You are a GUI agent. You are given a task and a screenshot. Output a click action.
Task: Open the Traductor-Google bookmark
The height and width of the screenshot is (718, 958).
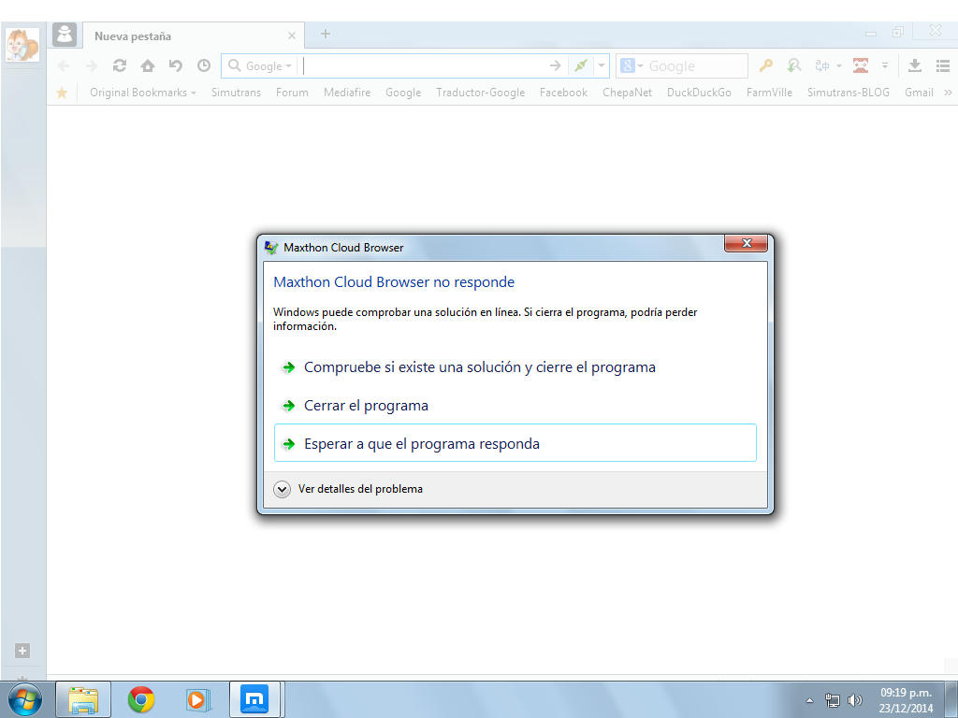tap(480, 93)
